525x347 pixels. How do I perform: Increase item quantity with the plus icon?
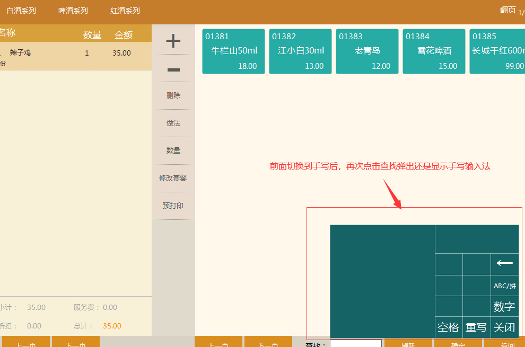[173, 40]
